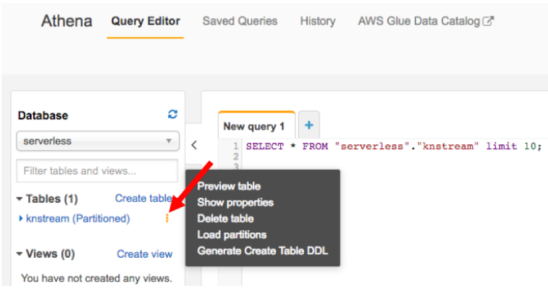The width and height of the screenshot is (548, 305).
Task: Open the serverless database dropdown
Action: [x=98, y=142]
